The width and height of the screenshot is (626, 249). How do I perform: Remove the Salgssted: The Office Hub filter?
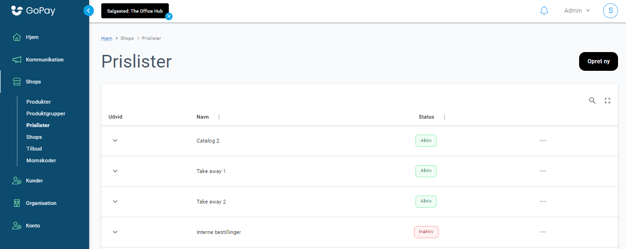[x=169, y=16]
